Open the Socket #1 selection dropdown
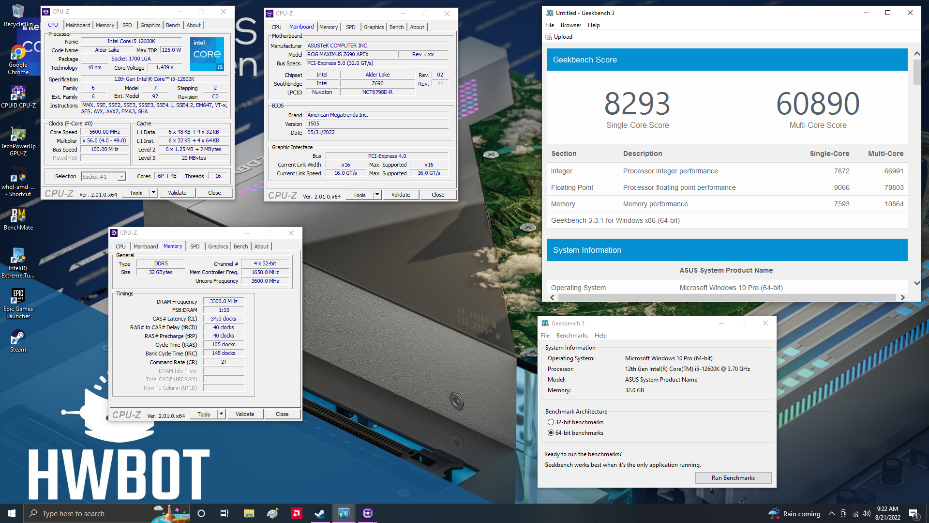This screenshot has width=929, height=523. point(104,177)
